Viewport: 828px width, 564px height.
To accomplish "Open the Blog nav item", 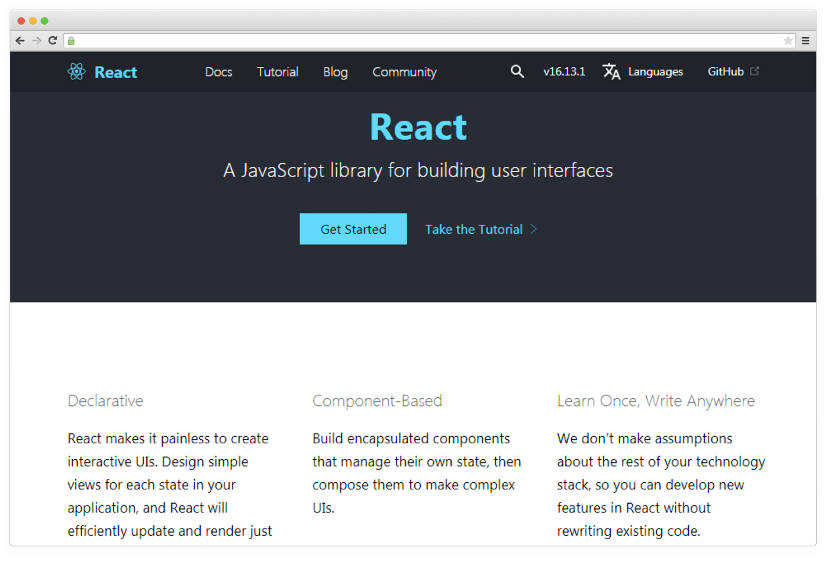I will click(x=336, y=72).
